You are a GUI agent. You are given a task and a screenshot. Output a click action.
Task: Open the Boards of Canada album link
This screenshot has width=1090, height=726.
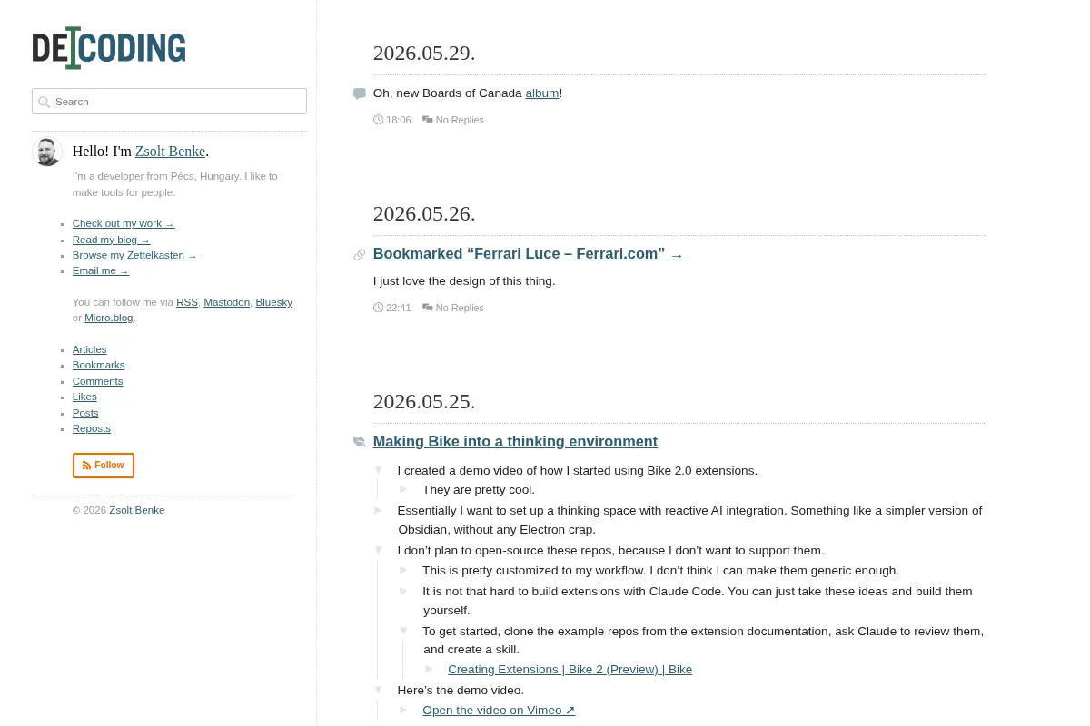pos(542,93)
